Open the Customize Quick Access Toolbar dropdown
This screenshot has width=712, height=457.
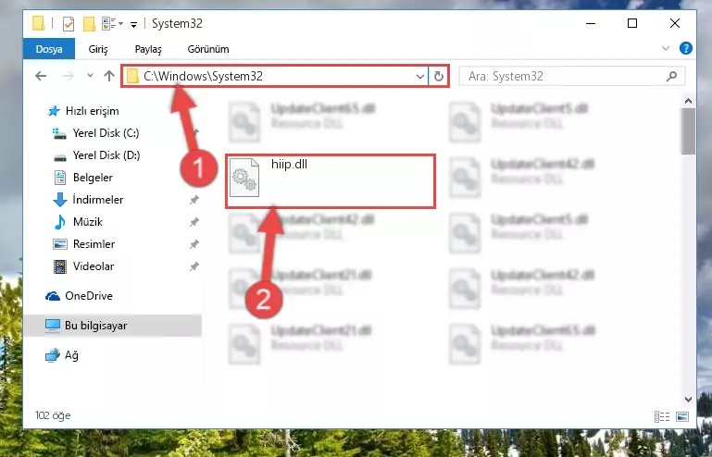(134, 24)
